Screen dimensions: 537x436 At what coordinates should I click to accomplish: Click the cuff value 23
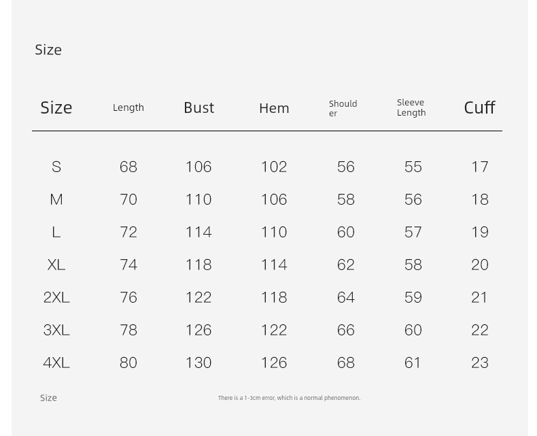tap(479, 363)
